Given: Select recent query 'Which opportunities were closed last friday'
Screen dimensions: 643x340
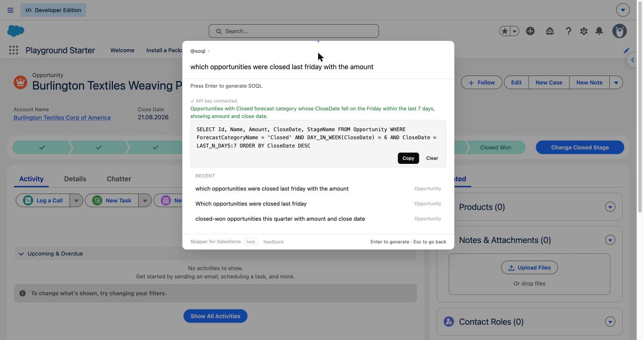Looking at the screenshot, I should [x=318, y=204].
